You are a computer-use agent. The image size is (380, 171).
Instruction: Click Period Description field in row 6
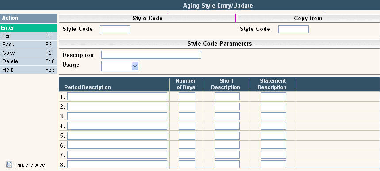(117, 145)
